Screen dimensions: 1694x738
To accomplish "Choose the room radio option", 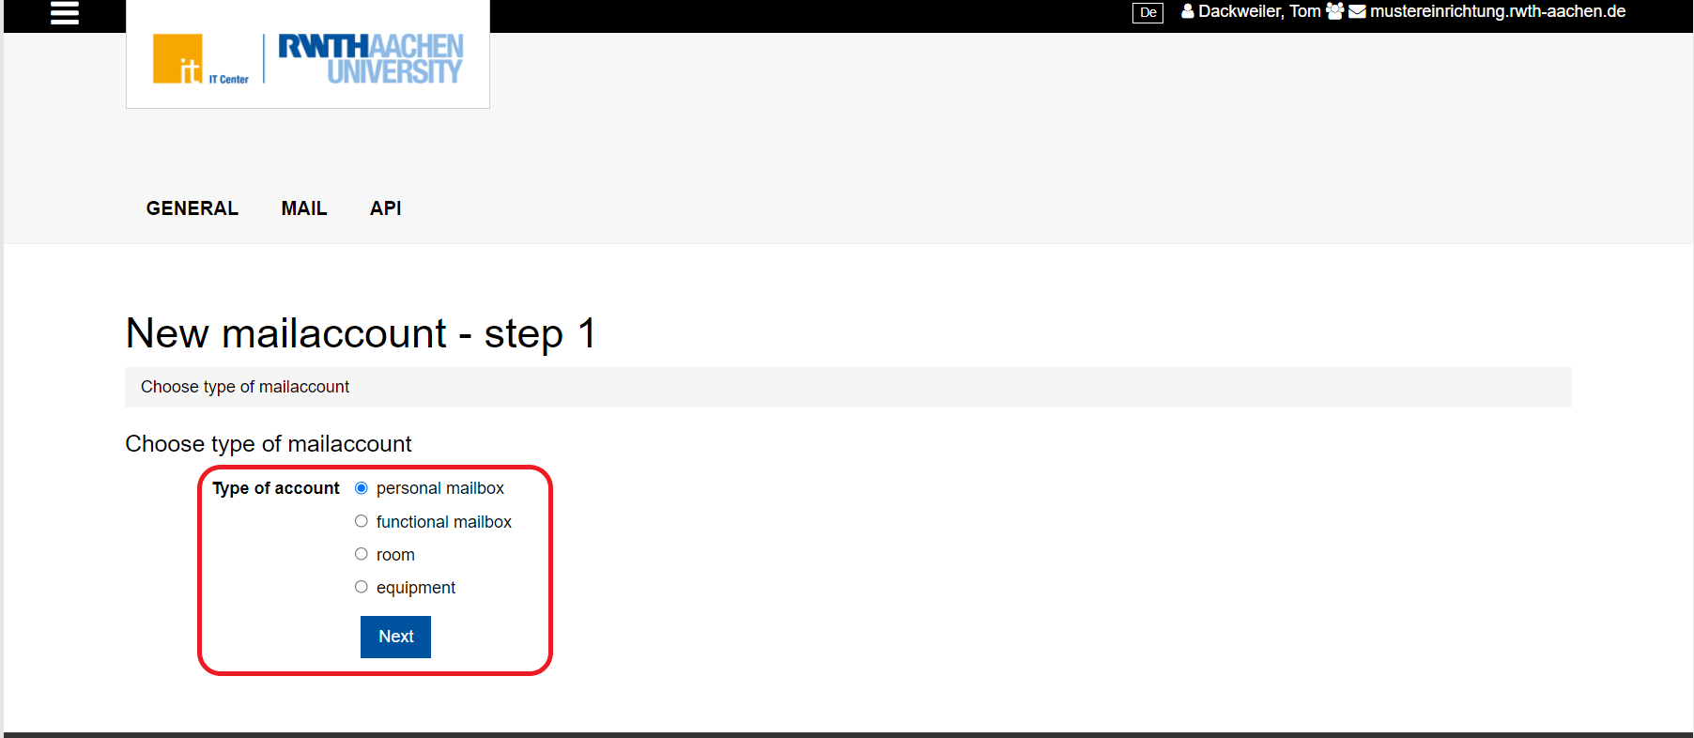I will (362, 554).
